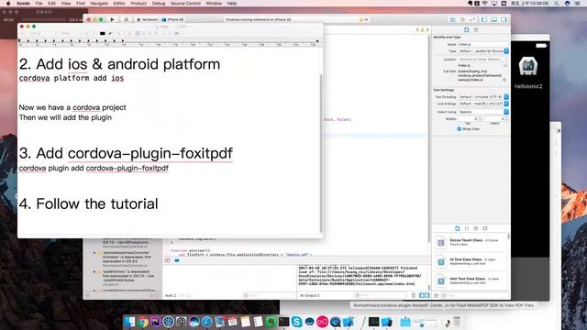Show the Standard editor in Xcode toolbar
This screenshot has width=587, height=330.
point(452,19)
